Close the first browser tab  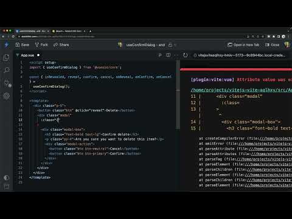48,31
